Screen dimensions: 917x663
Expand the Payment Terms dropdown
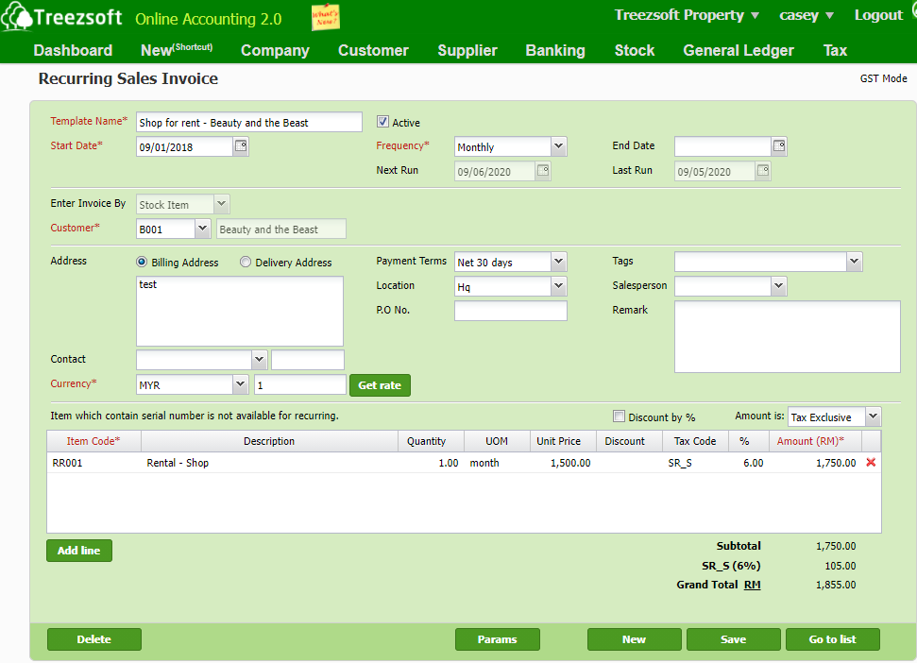559,262
